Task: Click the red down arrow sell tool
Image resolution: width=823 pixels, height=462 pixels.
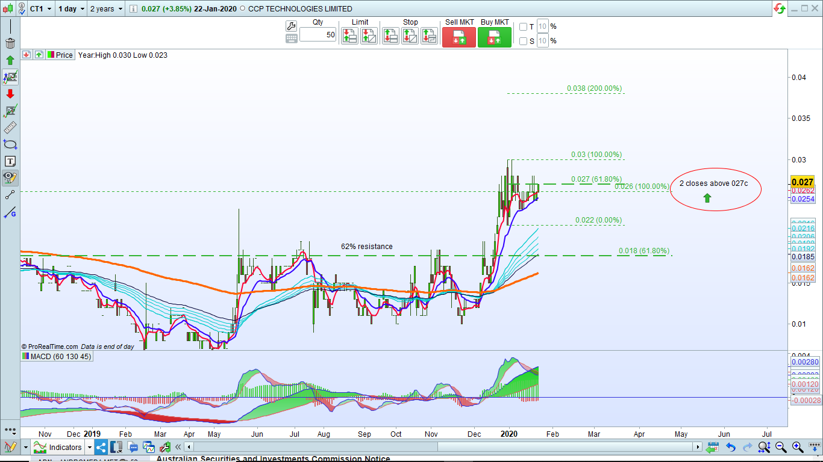Action: tap(10, 94)
